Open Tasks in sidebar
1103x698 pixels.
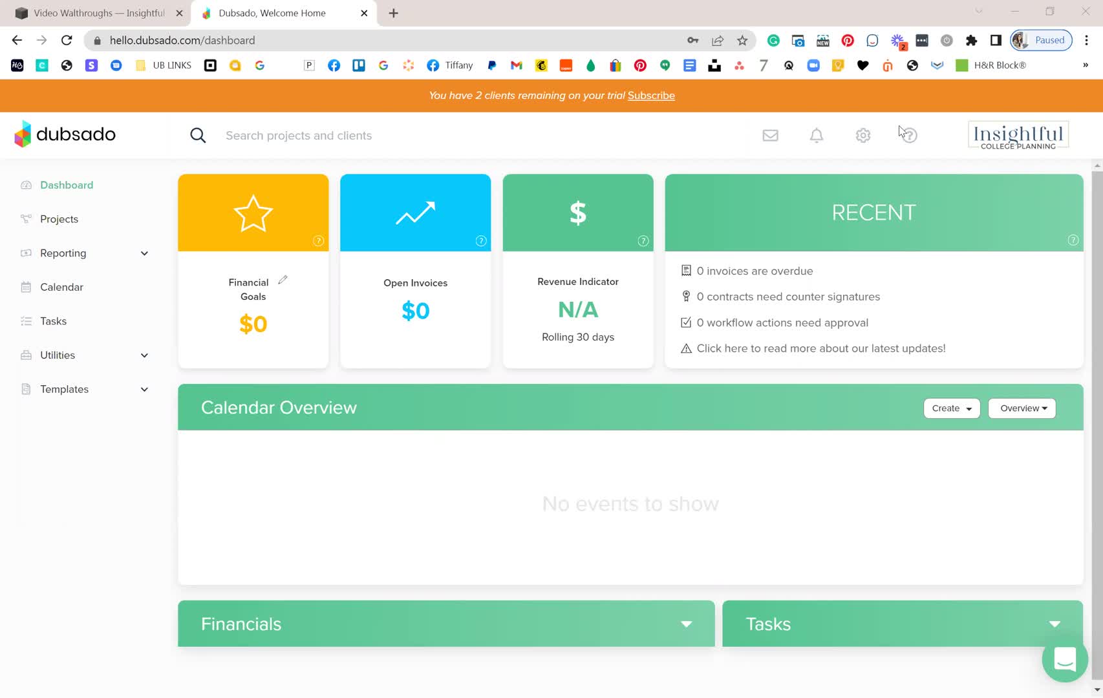coord(53,321)
